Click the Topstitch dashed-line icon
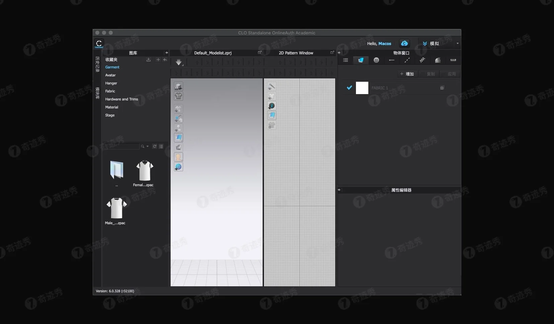This screenshot has height=324, width=554. click(407, 60)
